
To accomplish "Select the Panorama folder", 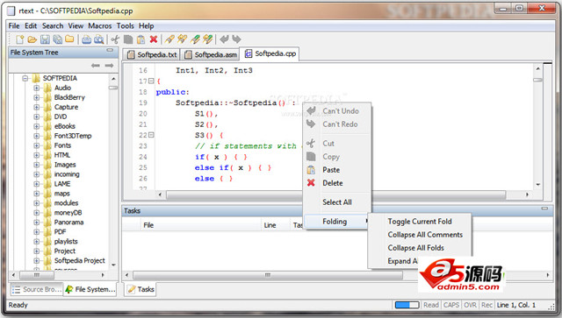I will click(68, 223).
